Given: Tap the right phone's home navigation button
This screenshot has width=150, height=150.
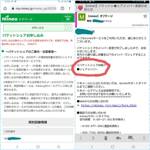Looking at the screenshot, I should (112, 146).
